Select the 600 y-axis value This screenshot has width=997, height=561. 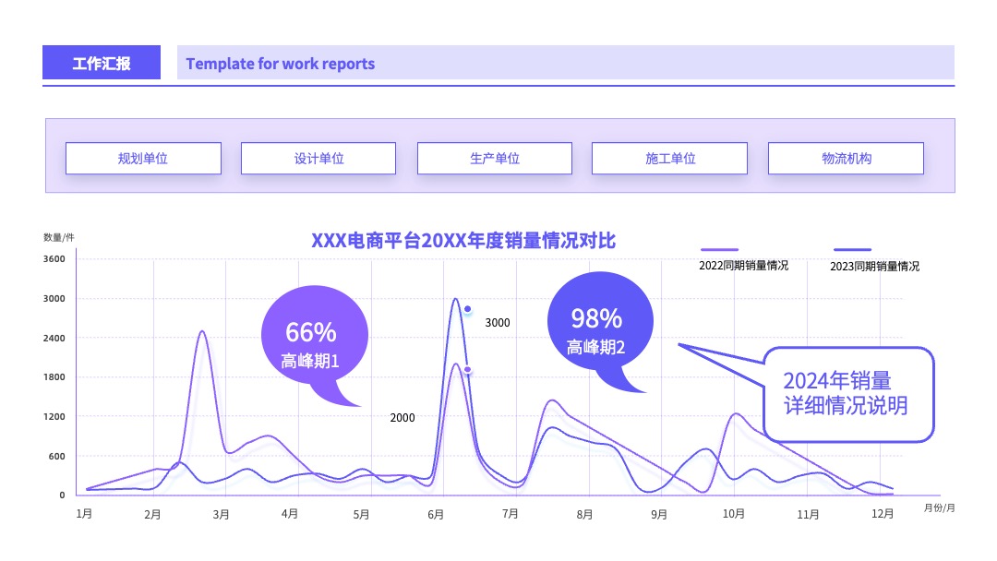(56, 456)
